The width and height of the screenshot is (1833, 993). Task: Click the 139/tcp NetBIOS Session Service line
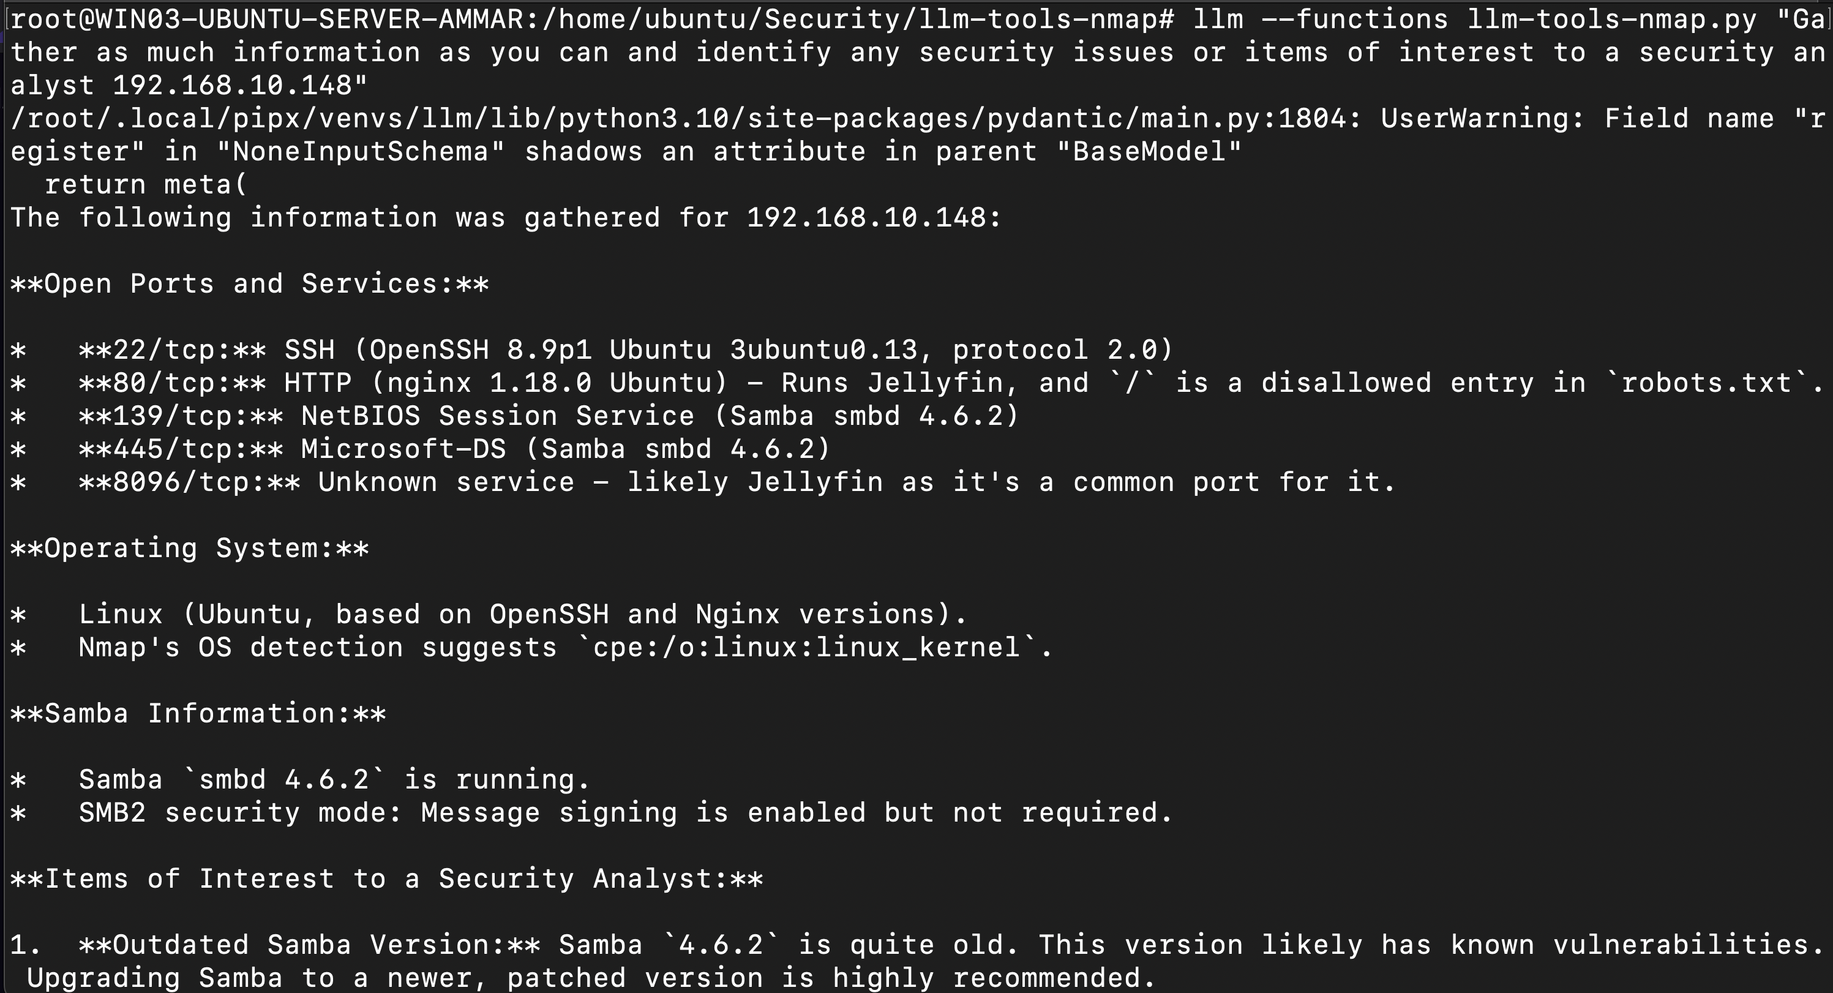(515, 416)
